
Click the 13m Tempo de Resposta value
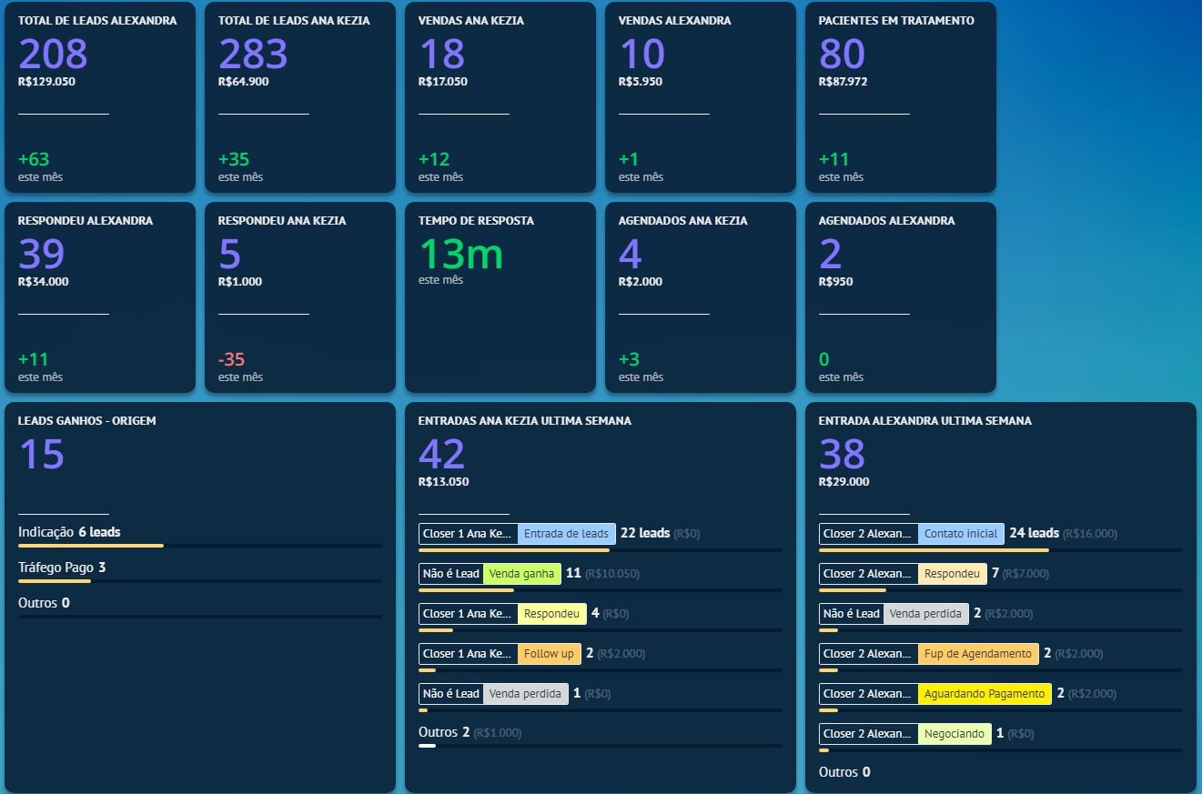[x=461, y=254]
